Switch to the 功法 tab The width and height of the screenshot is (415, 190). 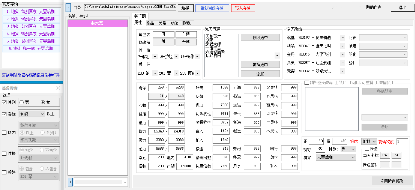[x=174, y=23]
